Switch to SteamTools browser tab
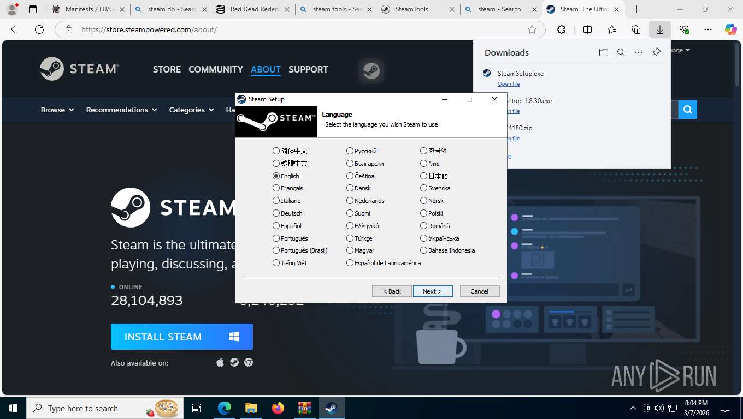Viewport: 743px width, 419px height. click(x=418, y=9)
